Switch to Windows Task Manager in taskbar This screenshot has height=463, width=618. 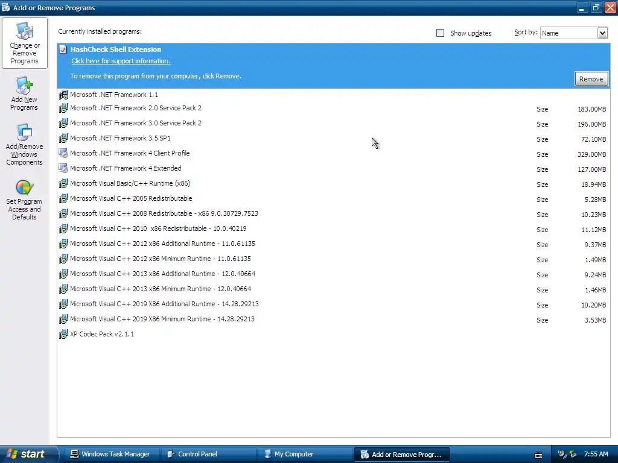111,455
